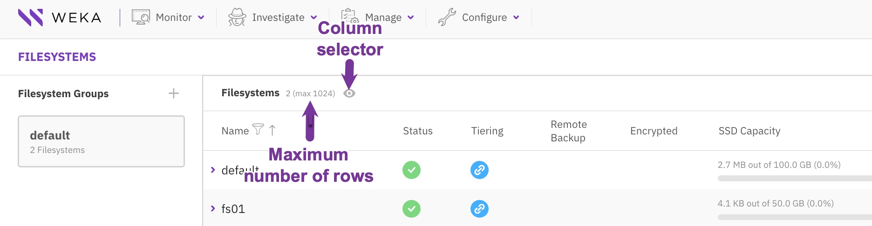Click the Manage clipboard icon
The image size is (872, 226).
[x=349, y=16]
